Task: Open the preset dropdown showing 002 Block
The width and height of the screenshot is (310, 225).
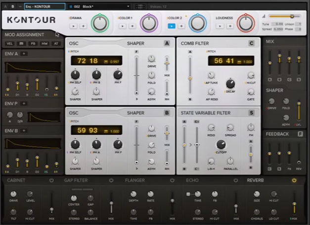Action: click(x=99, y=6)
